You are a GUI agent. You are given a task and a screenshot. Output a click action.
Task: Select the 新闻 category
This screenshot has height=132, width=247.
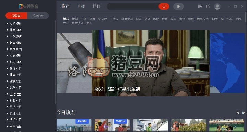pos(75,19)
